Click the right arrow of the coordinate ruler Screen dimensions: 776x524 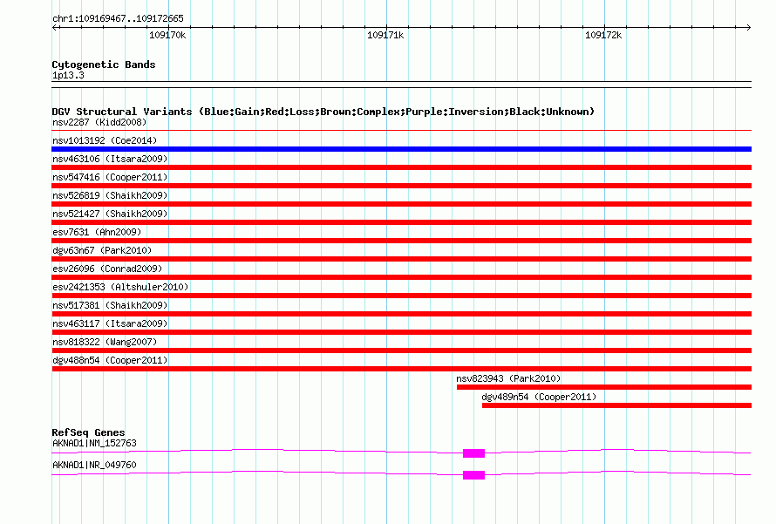748,27
